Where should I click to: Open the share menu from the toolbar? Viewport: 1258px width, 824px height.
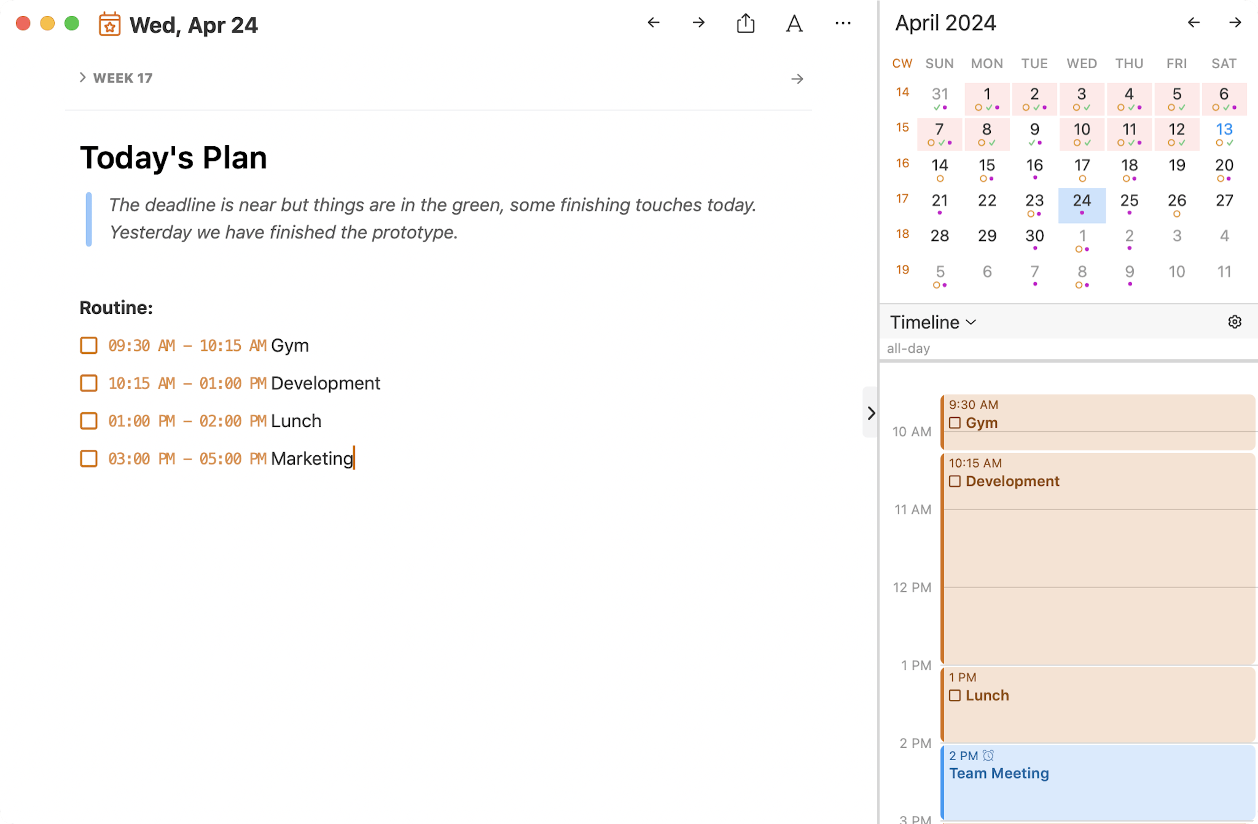745,23
